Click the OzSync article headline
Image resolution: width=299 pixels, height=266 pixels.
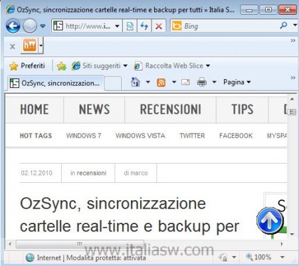[x=130, y=215]
